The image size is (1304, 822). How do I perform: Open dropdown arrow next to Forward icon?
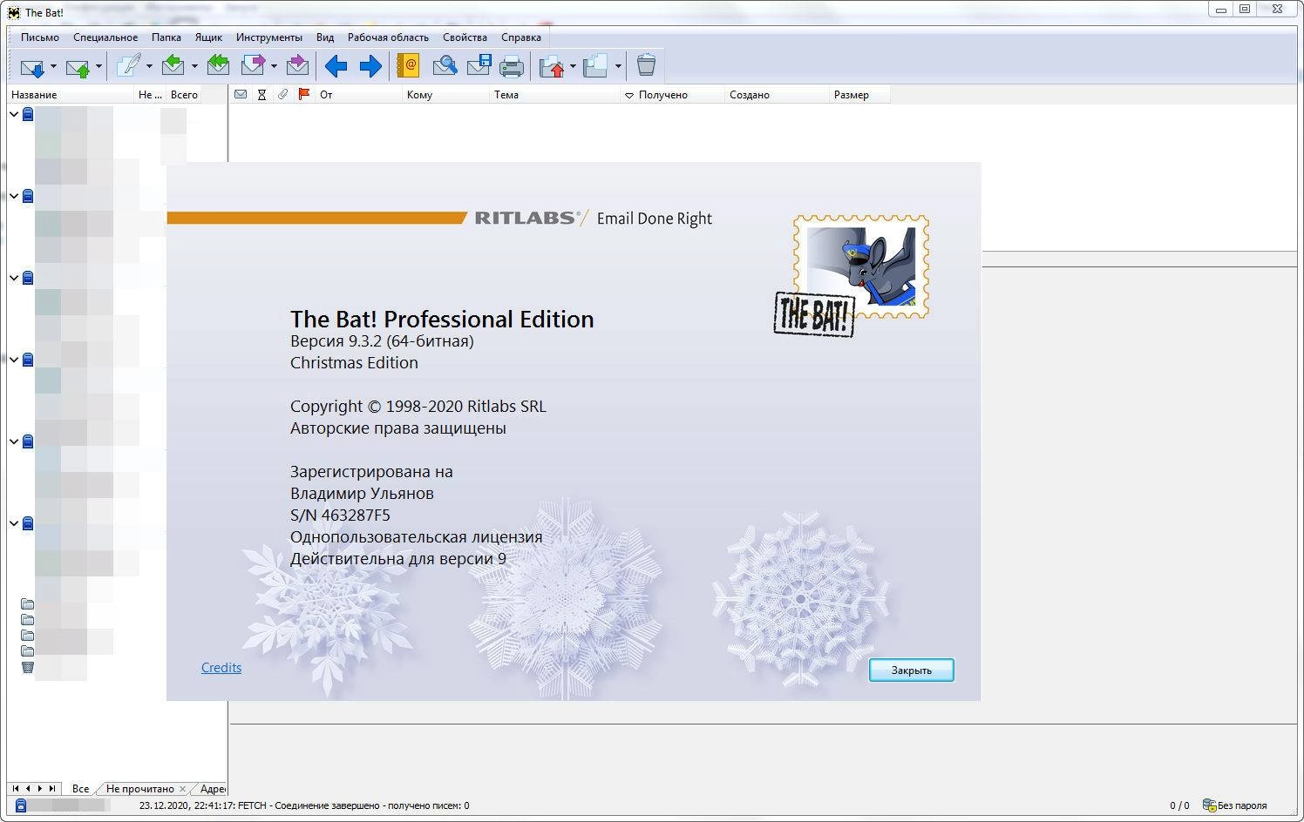[274, 66]
